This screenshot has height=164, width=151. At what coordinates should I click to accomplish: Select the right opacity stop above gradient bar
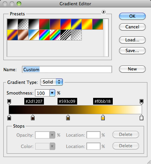click(x=141, y=102)
